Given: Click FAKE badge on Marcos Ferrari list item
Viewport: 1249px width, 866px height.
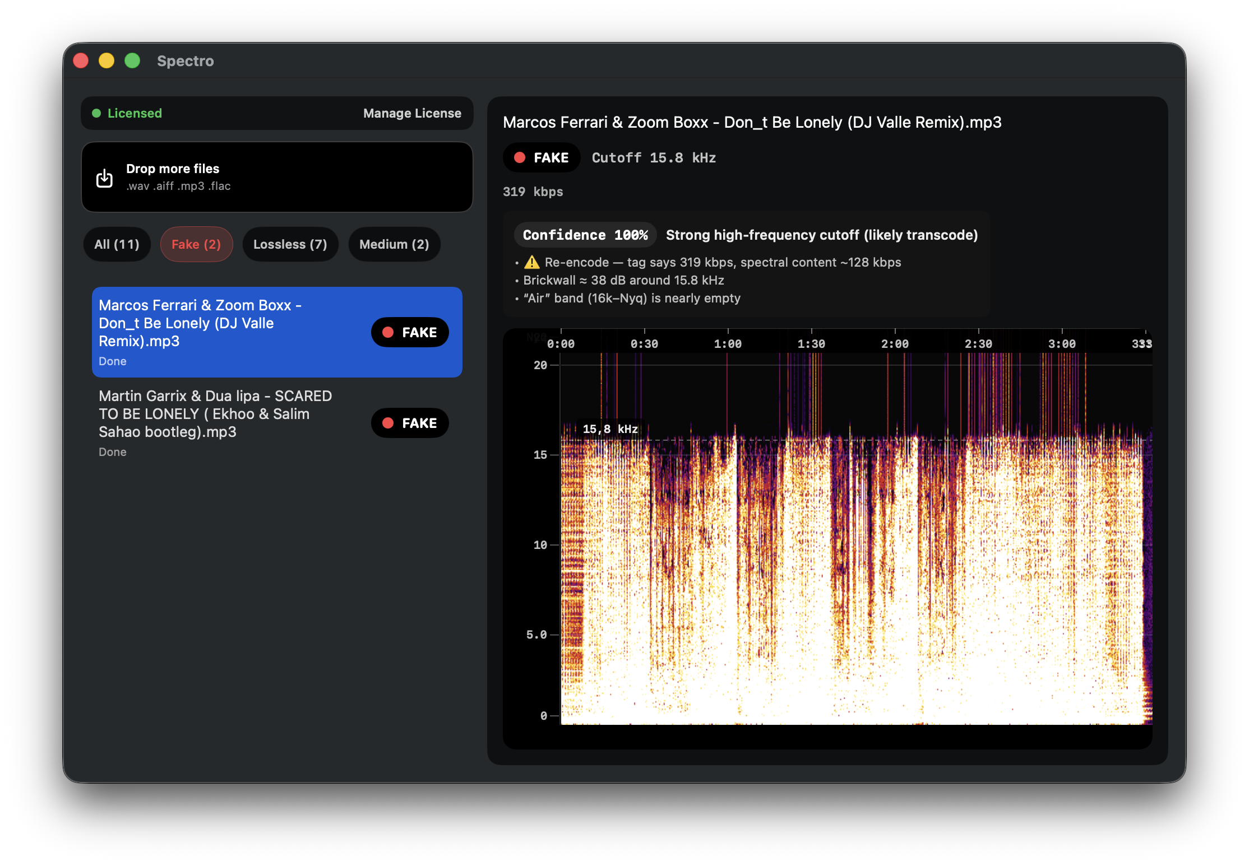Looking at the screenshot, I should (410, 332).
